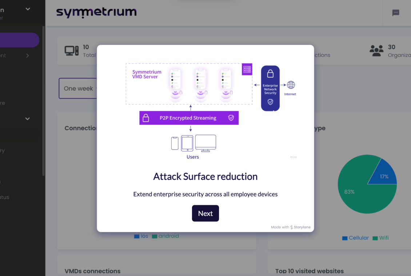Click the Enterprise Network Security block
411x276 pixels.
(270, 88)
